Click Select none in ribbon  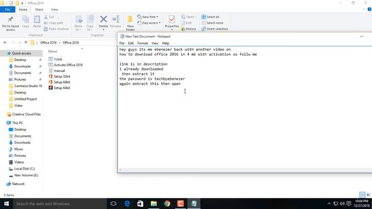pyautogui.click(x=212, y=23)
